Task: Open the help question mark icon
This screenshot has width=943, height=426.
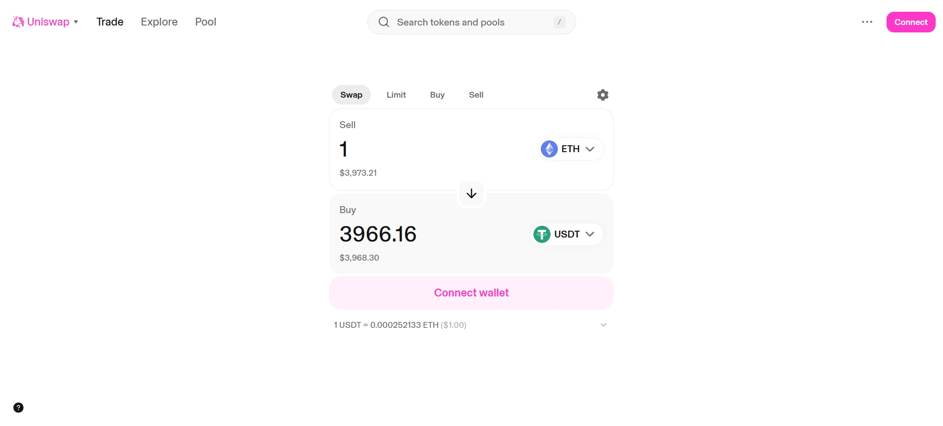Action: point(18,407)
